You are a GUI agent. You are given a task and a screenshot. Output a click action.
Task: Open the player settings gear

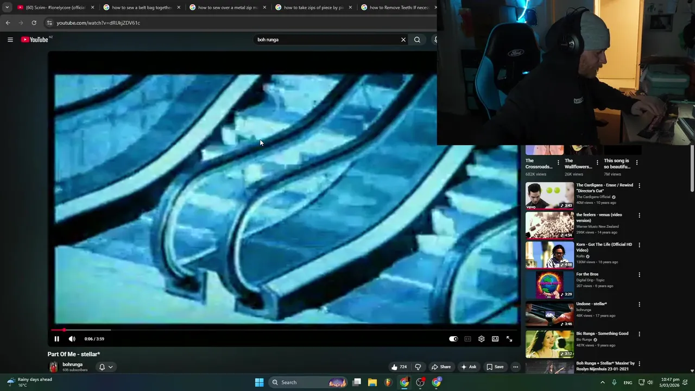(x=481, y=339)
